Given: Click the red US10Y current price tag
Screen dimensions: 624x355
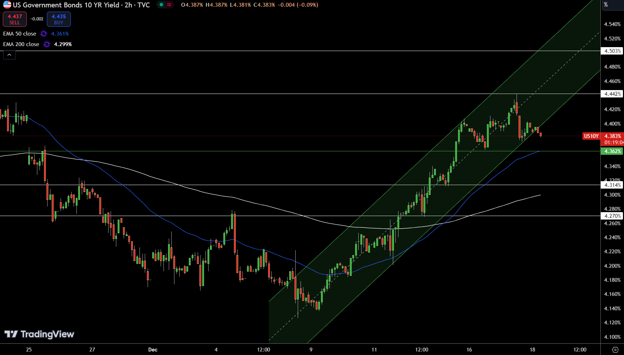Looking at the screenshot, I should pyautogui.click(x=591, y=136).
